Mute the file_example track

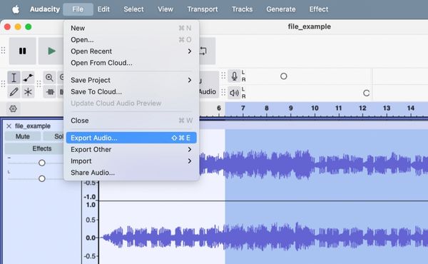point(23,136)
